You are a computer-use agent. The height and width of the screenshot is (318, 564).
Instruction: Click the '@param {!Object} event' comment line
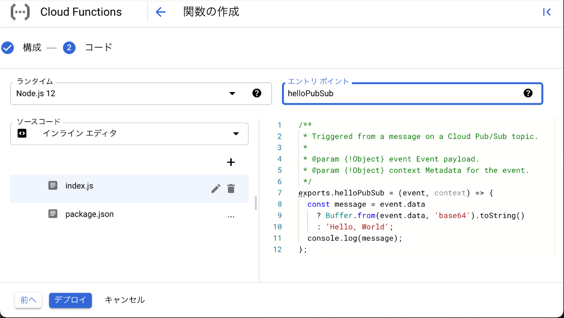pos(391,159)
